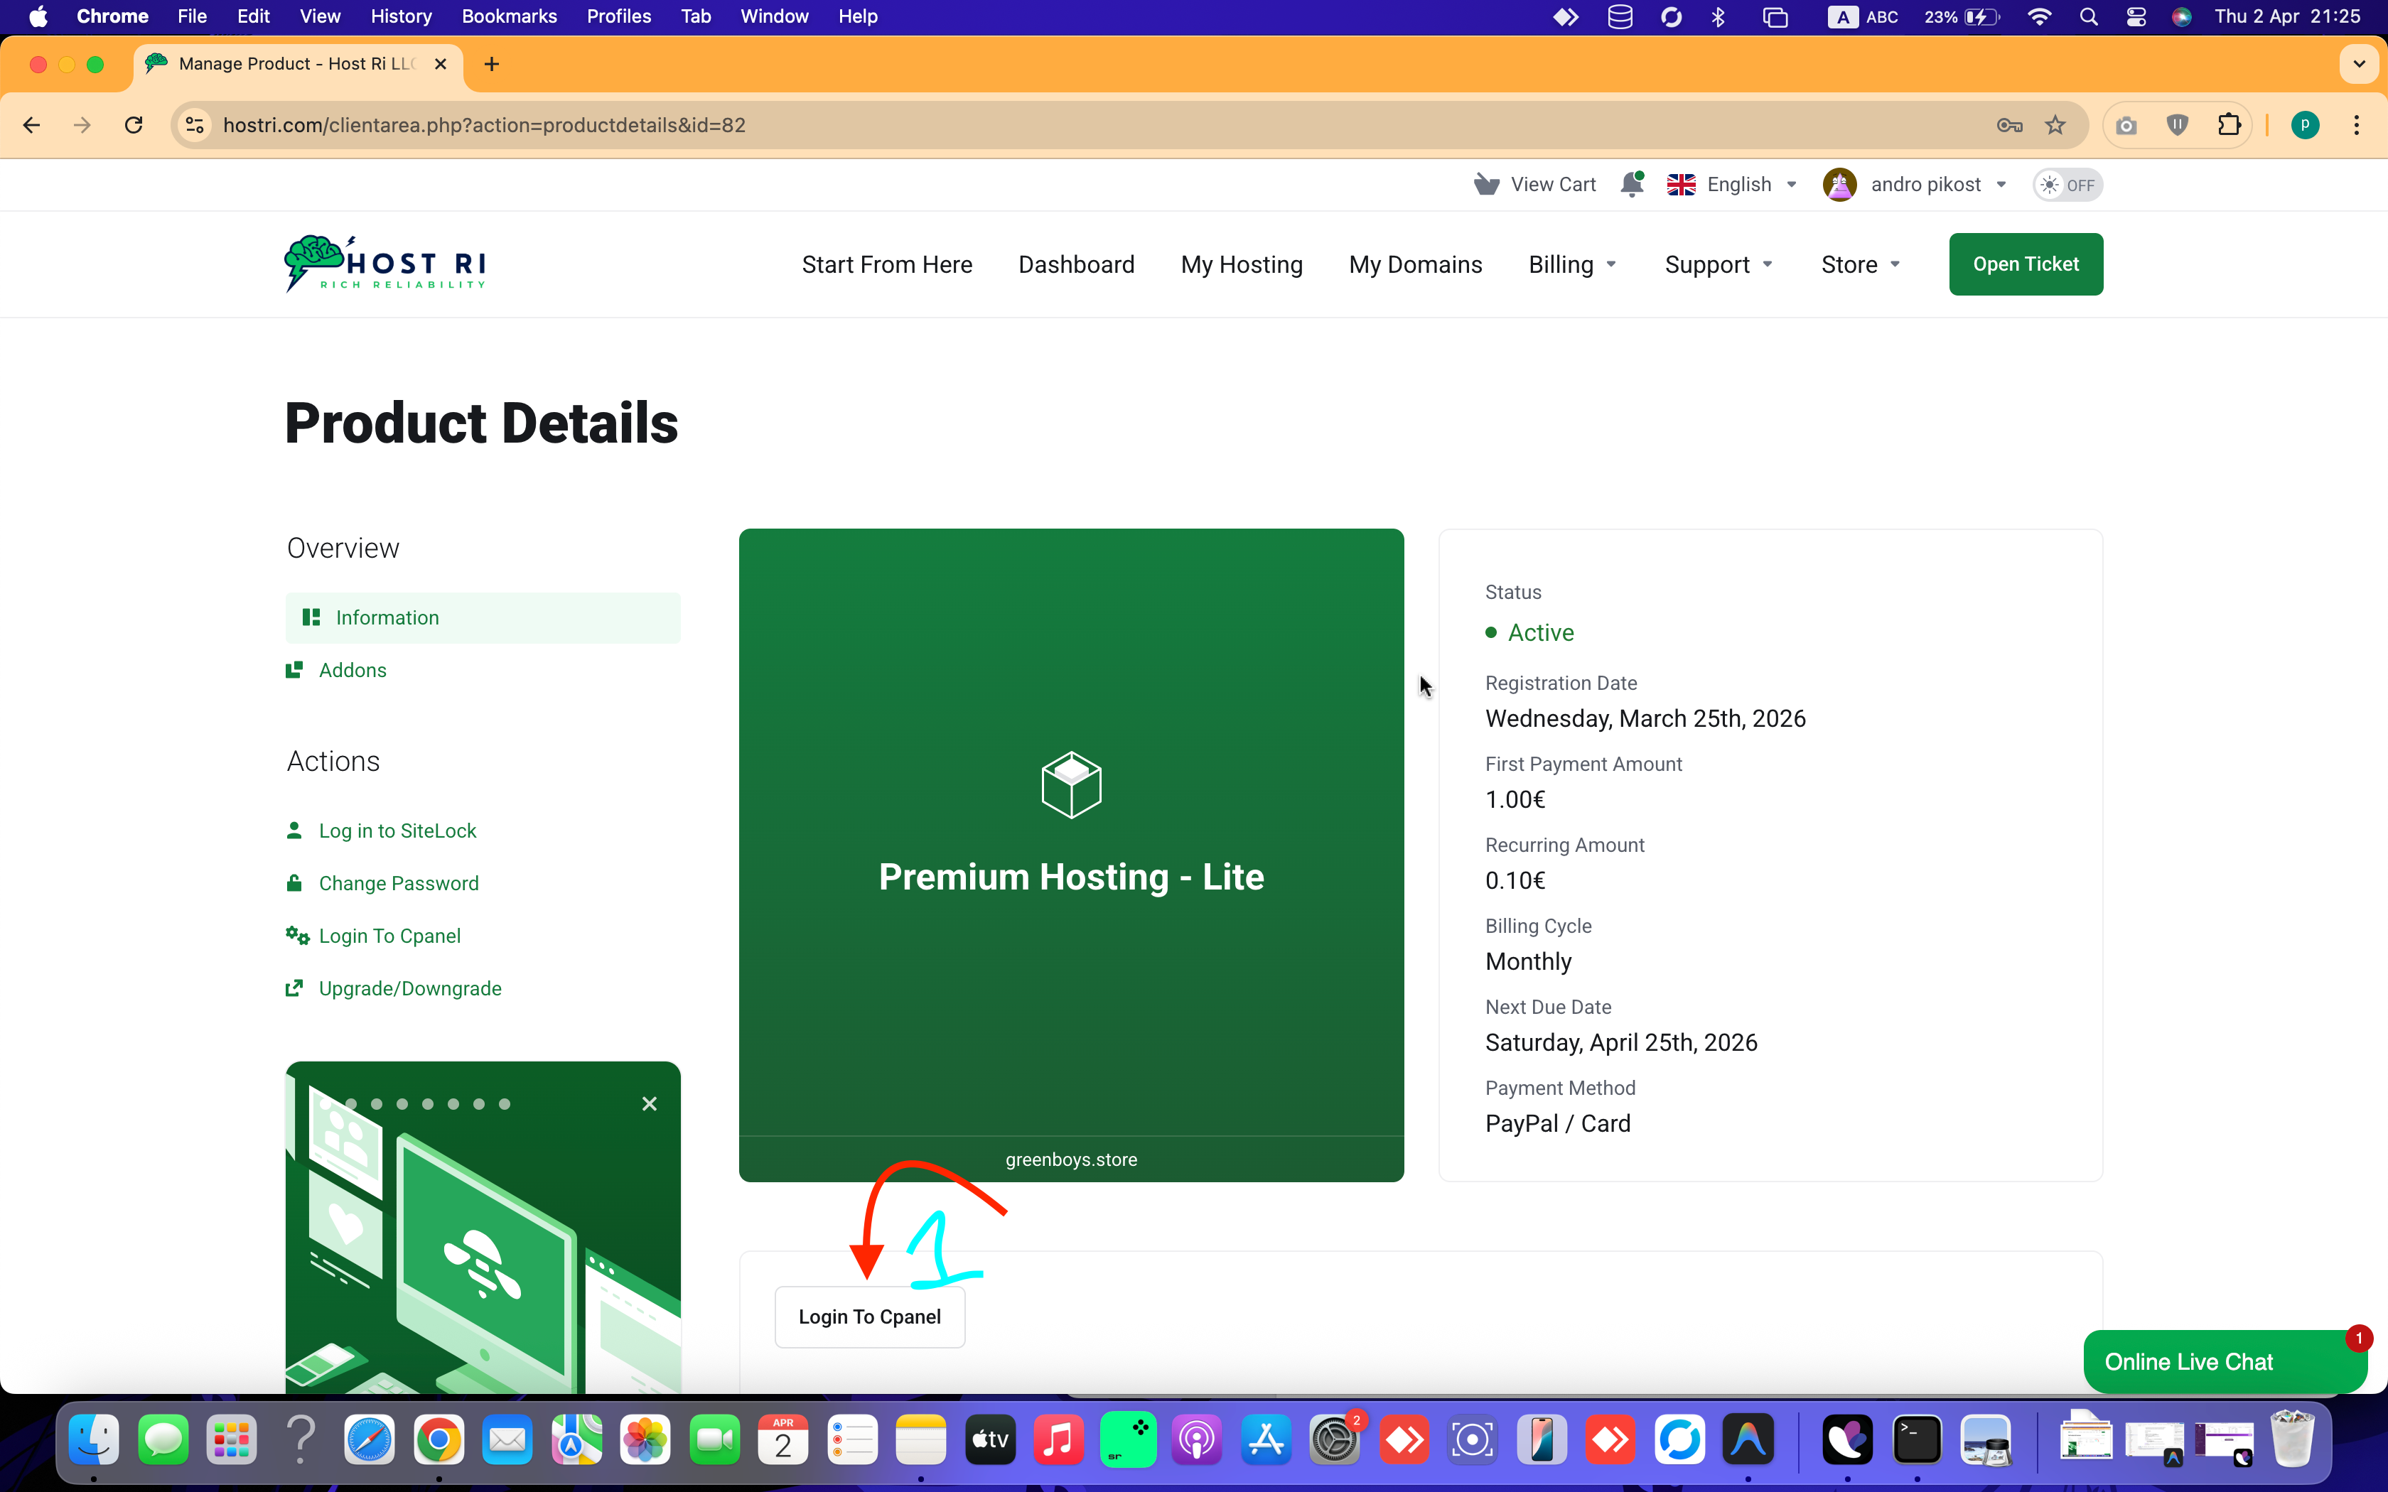Expand the Support menu
The image size is (2388, 1492).
[x=1718, y=264]
